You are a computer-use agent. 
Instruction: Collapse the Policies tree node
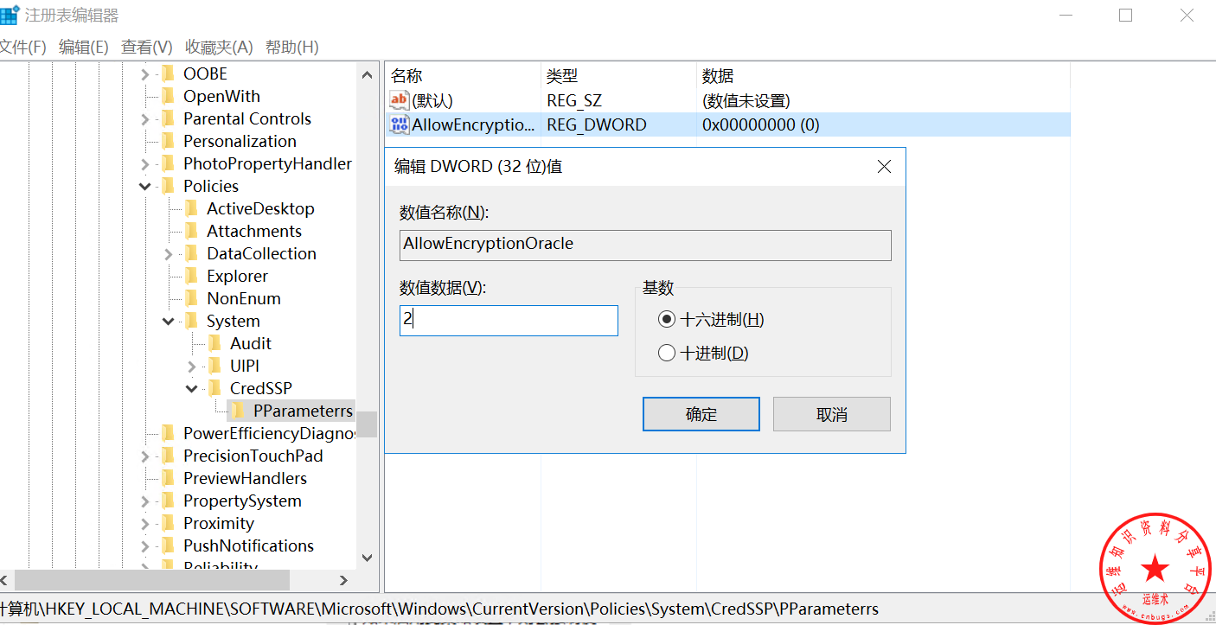tap(145, 186)
